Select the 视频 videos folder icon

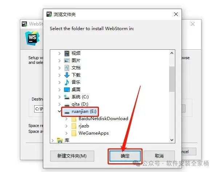67,53
